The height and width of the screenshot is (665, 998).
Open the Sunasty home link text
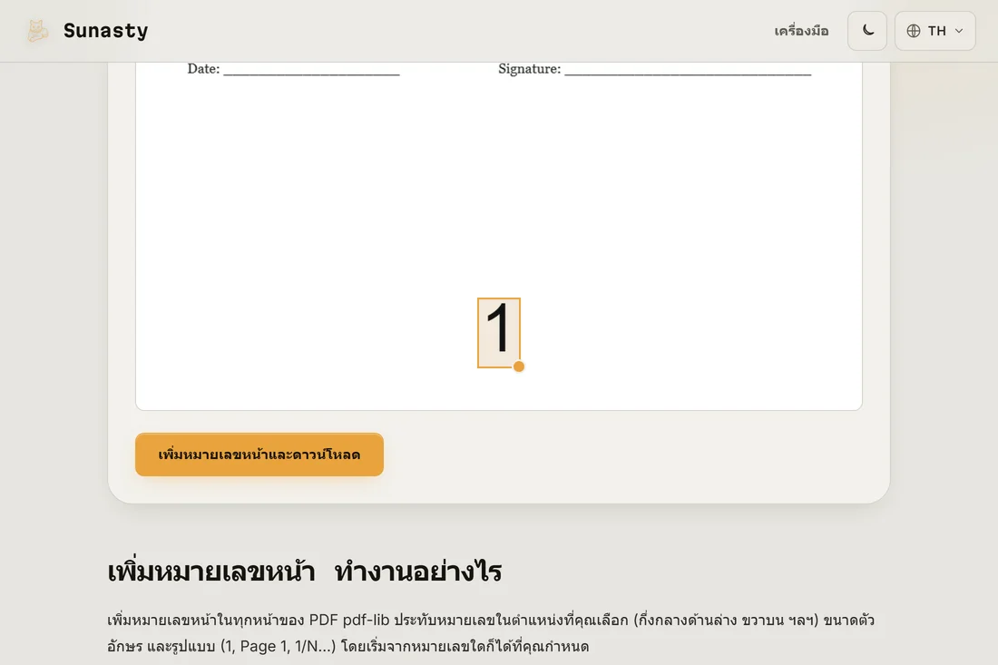(x=105, y=31)
